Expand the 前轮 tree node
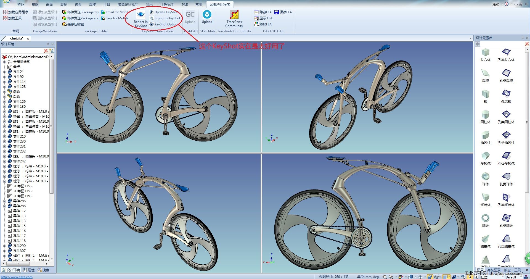Screen dimensions: 530x279 4,92
